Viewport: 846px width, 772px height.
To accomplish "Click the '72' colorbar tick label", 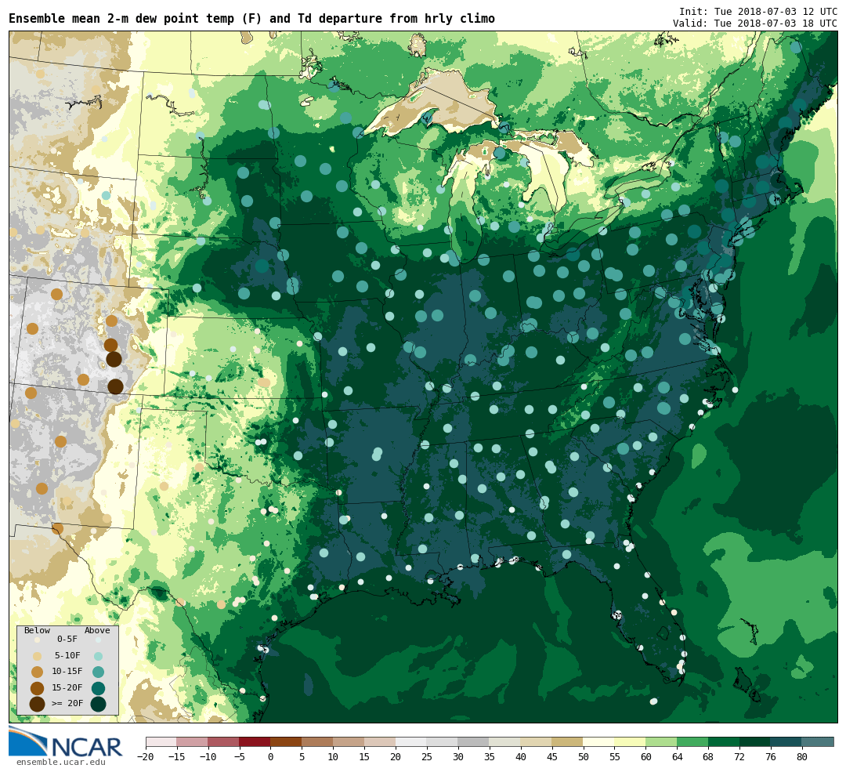I will pos(739,757).
